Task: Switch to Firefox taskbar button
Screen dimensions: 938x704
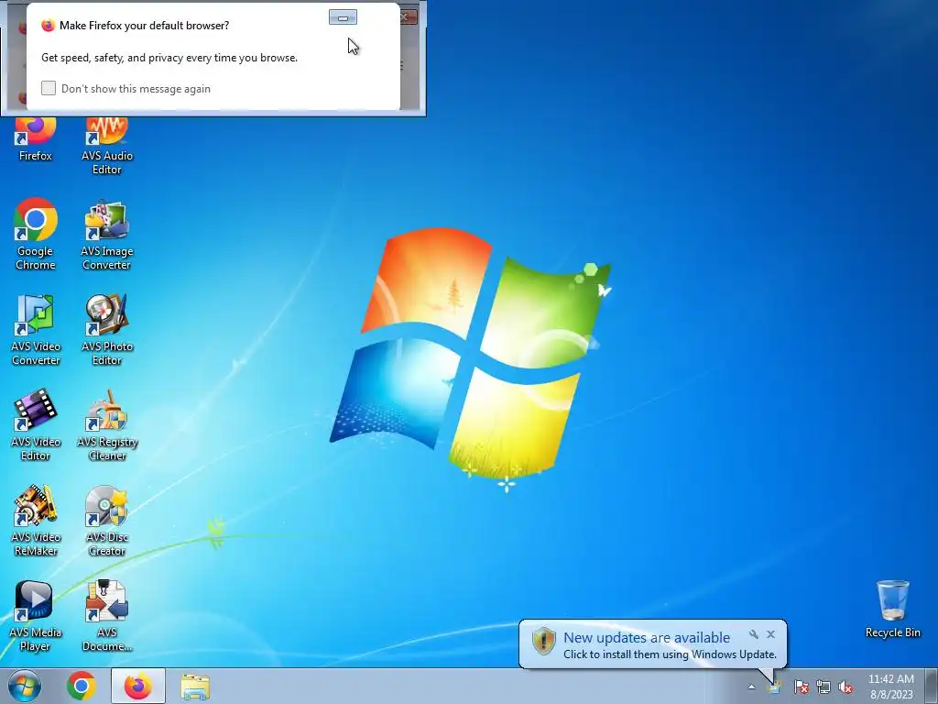Action: [x=138, y=686]
